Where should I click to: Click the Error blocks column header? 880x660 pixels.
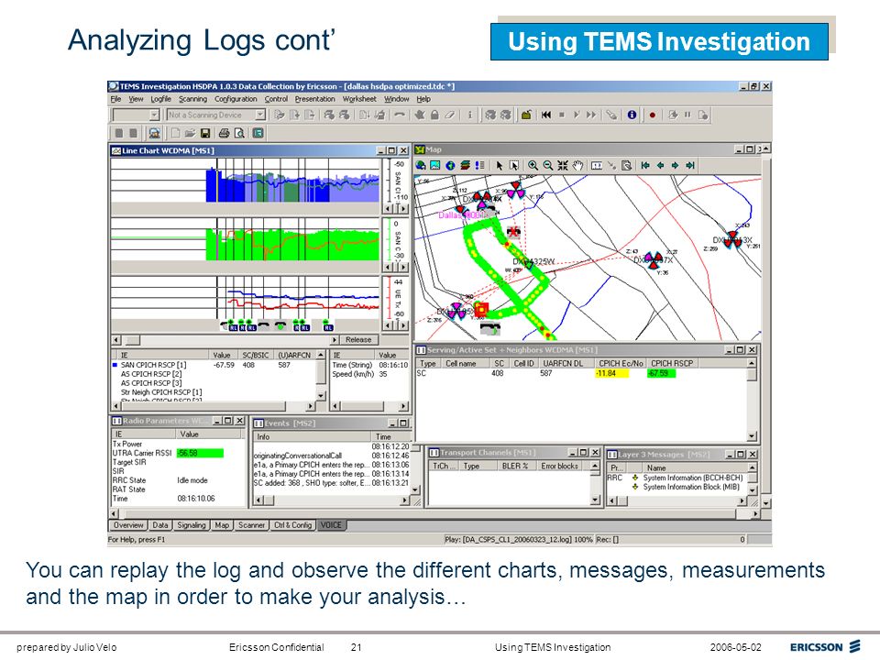(559, 467)
